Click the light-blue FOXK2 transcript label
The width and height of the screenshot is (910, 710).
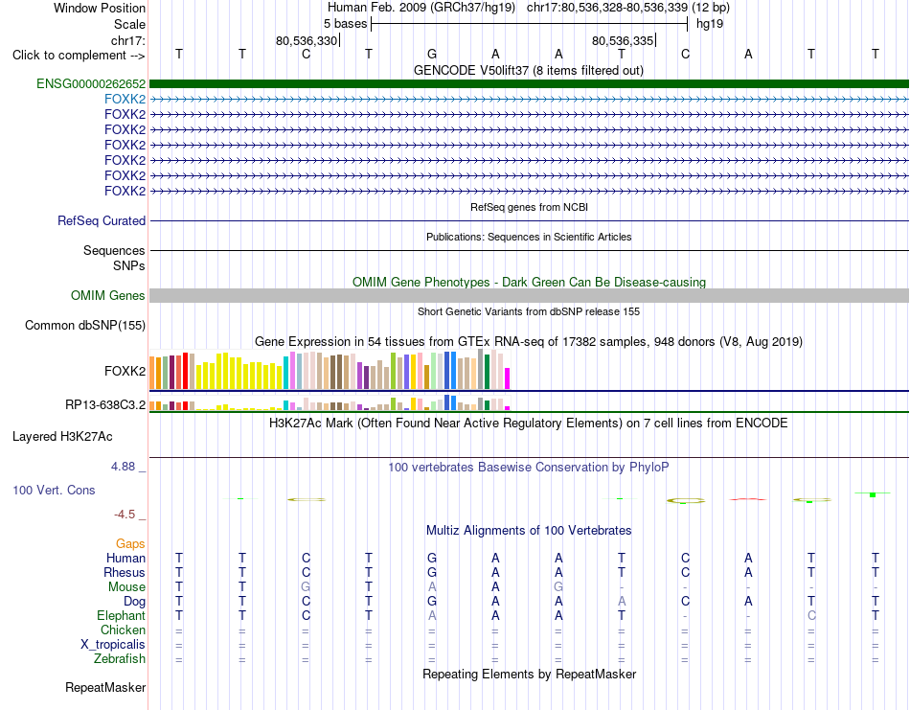[x=125, y=99]
